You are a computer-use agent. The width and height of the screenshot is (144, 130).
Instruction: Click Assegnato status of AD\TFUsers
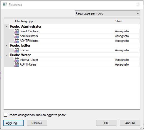[122, 64]
